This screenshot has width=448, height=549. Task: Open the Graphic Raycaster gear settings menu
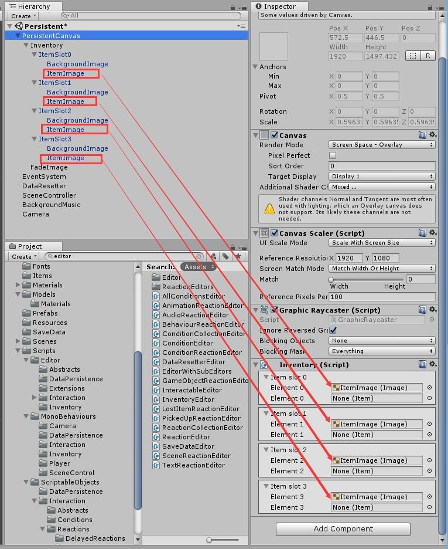(433, 310)
